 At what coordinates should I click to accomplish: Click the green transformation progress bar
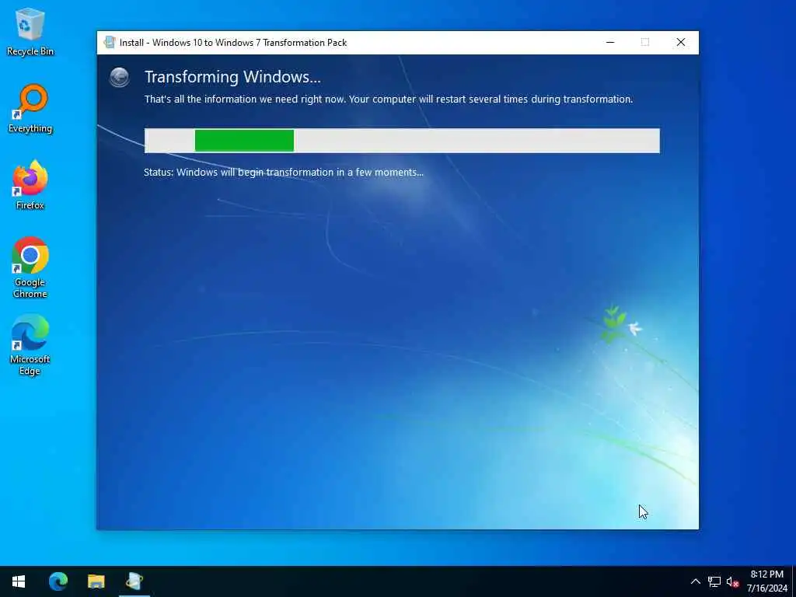[x=244, y=141]
